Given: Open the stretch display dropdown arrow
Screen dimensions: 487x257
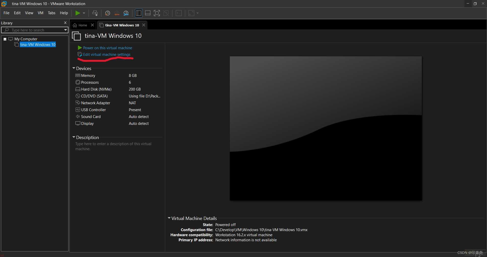Looking at the screenshot, I should pos(198,13).
